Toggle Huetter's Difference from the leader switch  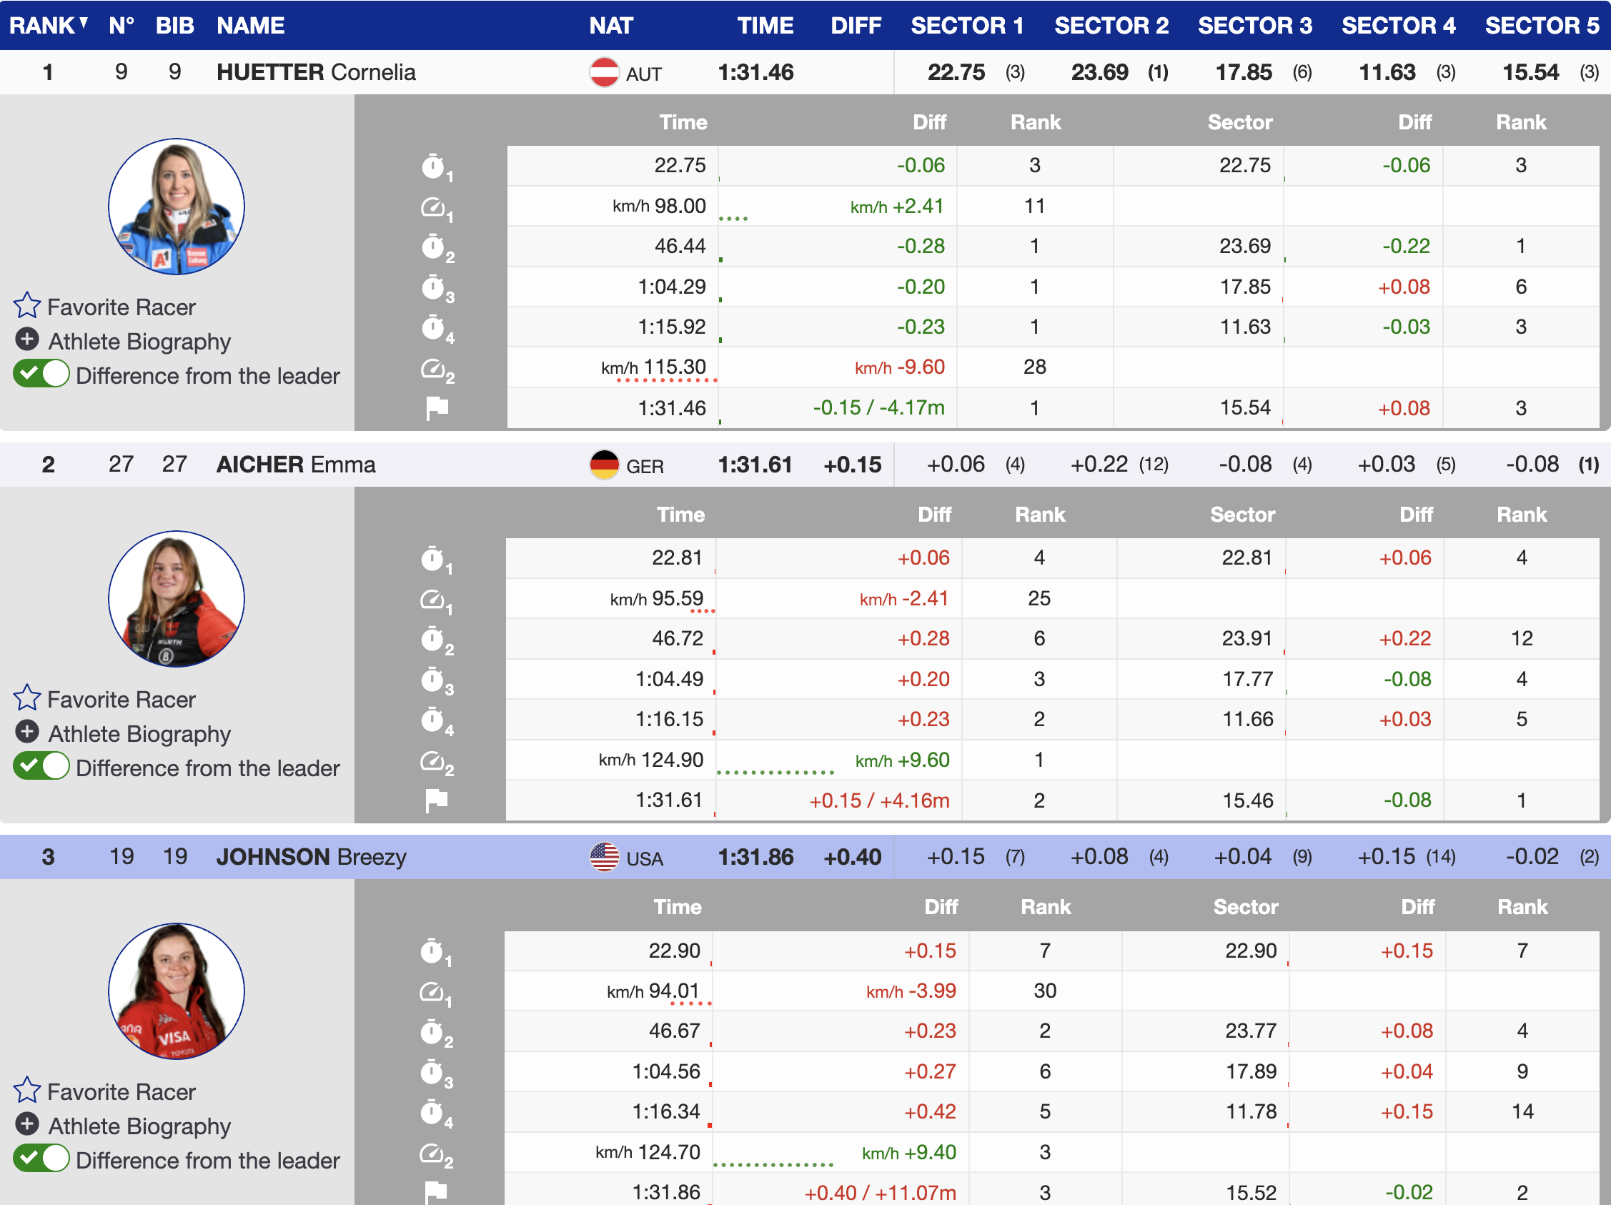41,375
